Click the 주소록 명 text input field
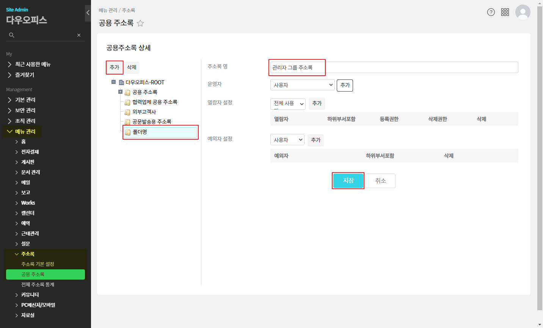Image resolution: width=543 pixels, height=328 pixels. click(x=394, y=67)
